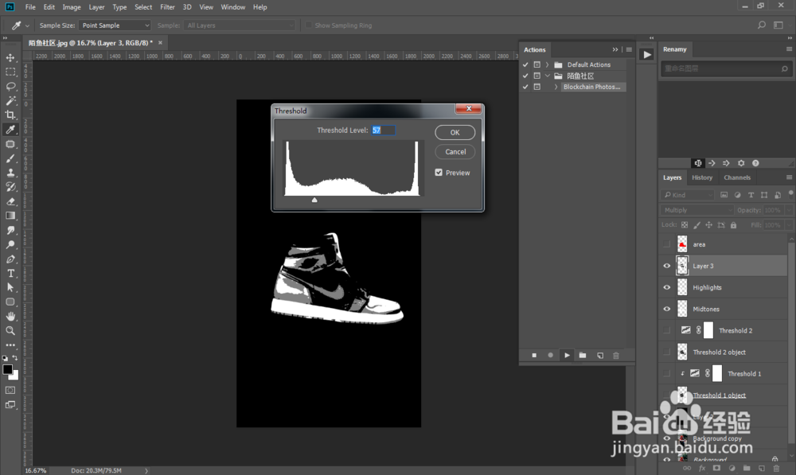Screen dimensions: 796x475
Task: Select the Move tool
Action: coord(10,58)
